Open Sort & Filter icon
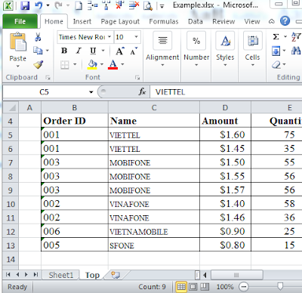This screenshot has width=302, height=293. click(296, 37)
